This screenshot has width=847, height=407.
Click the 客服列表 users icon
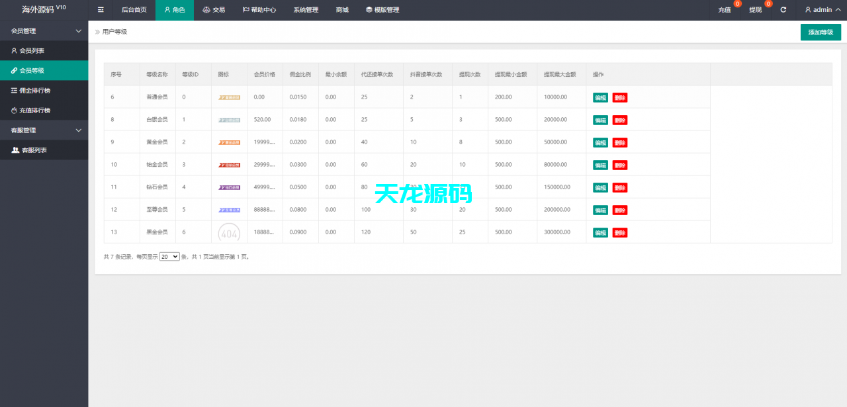pyautogui.click(x=15, y=150)
